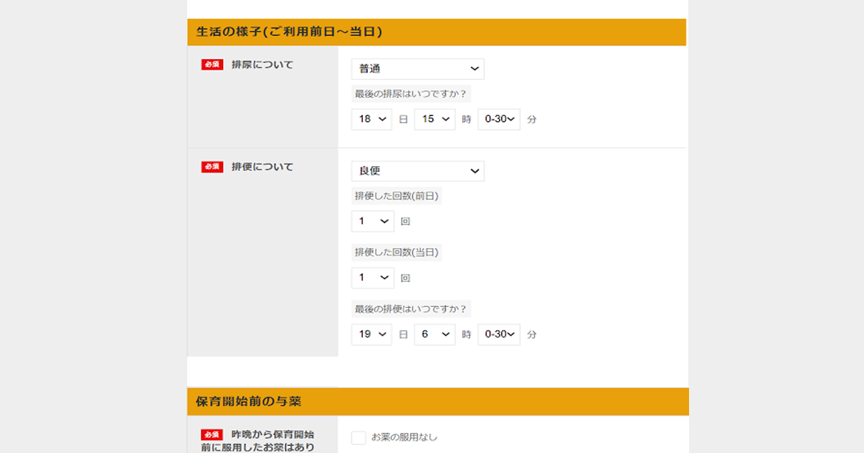The width and height of the screenshot is (864, 453).
Task: Click the 排便について field label
Action: tap(262, 167)
